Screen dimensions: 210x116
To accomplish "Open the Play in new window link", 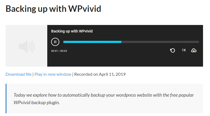I will click(53, 74).
